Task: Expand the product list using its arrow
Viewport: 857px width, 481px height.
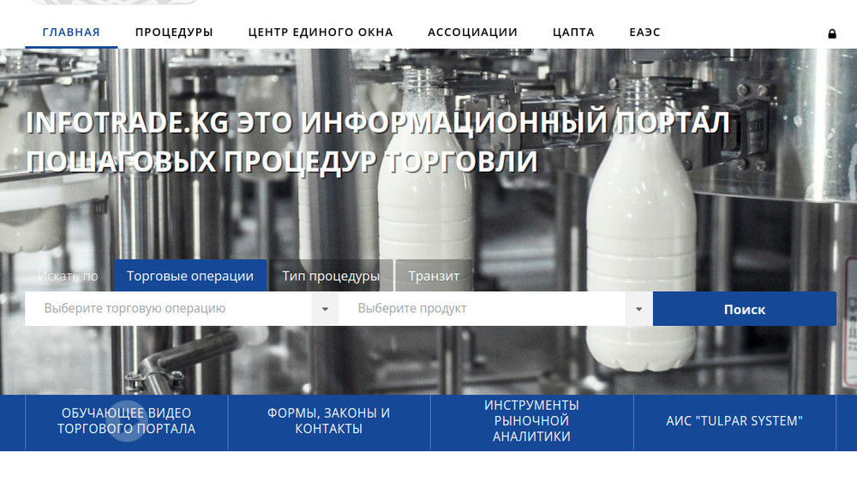Action: tap(638, 309)
